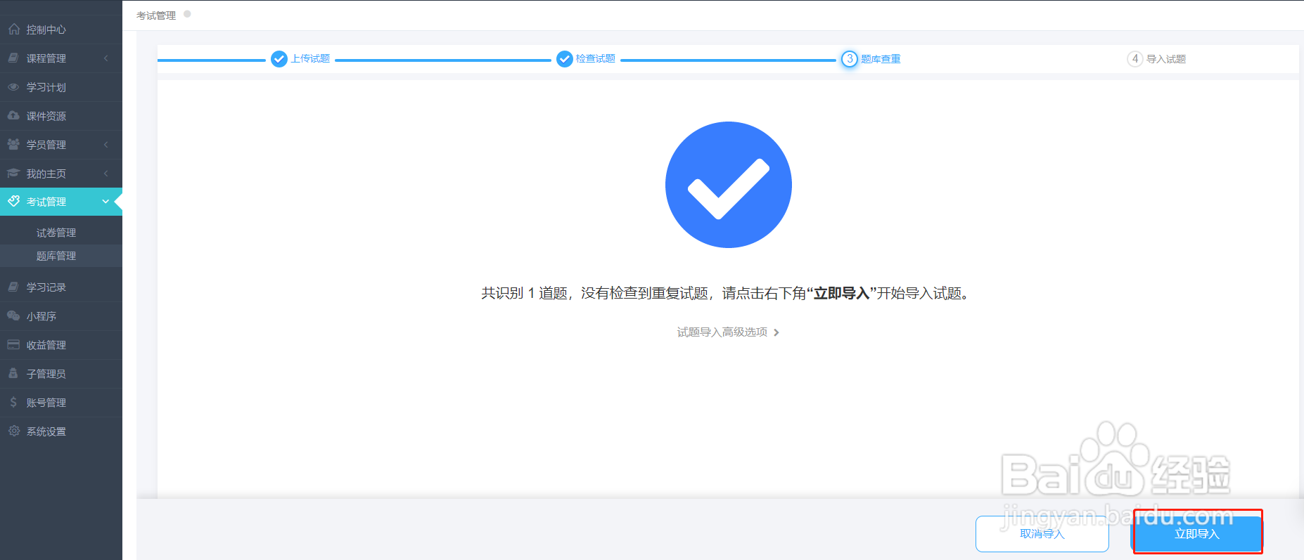
Task: Select 考试管理 highlighted menu item
Action: click(61, 202)
